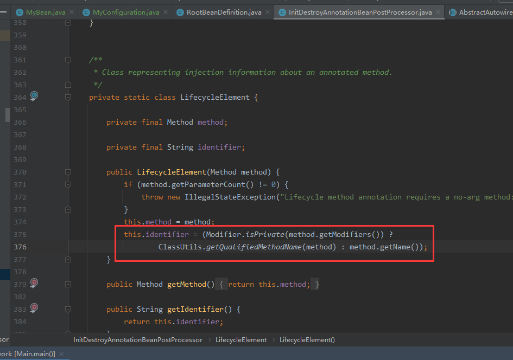Click the method gutter icon on line 383

pyautogui.click(x=34, y=308)
